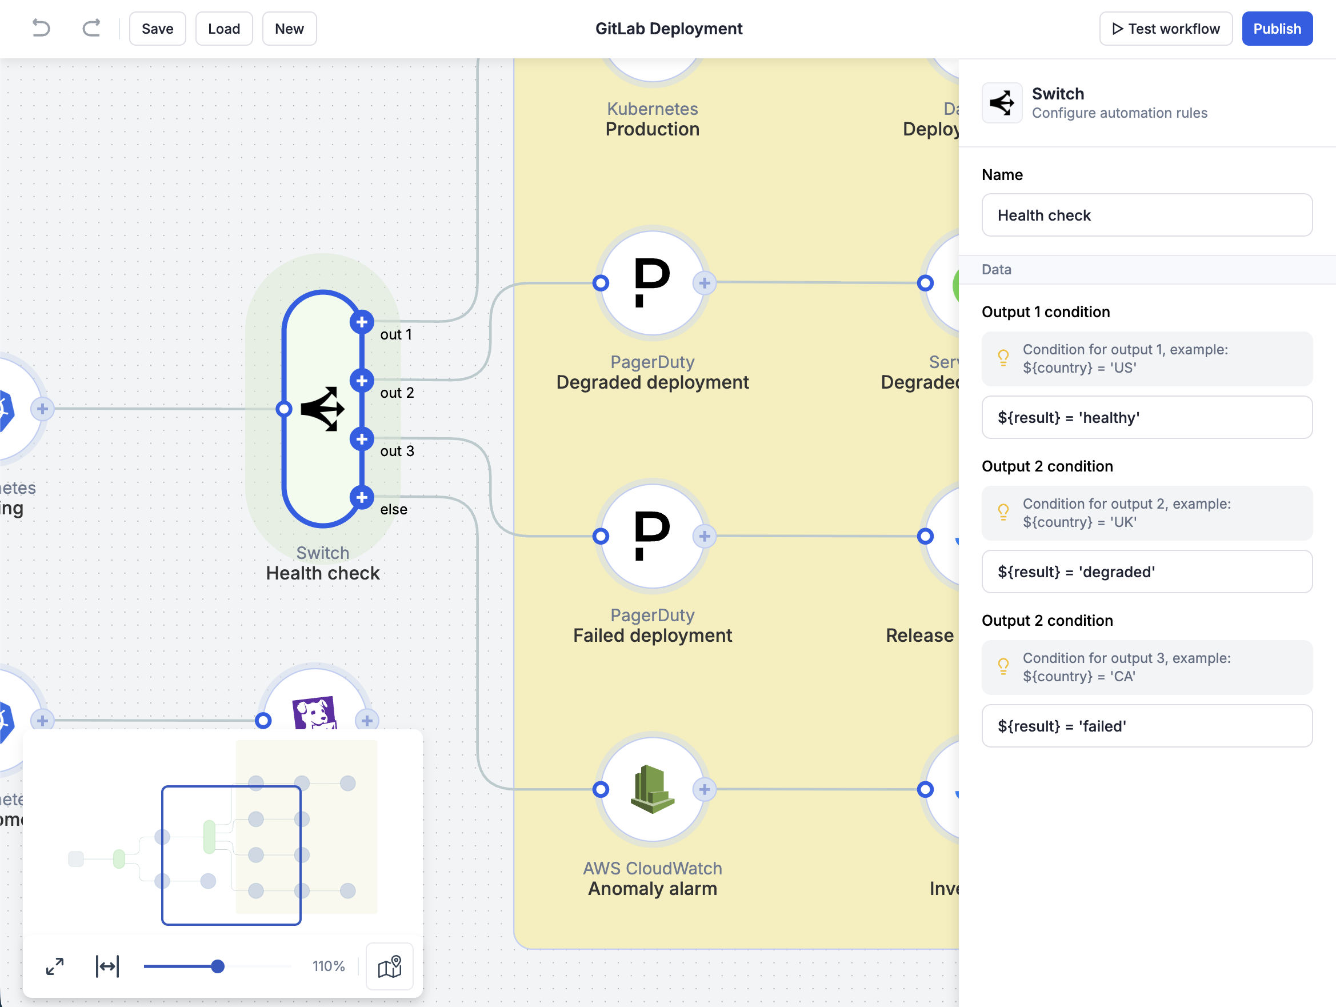The height and width of the screenshot is (1007, 1336).
Task: Click plus beside the Datadog node
Action: pyautogui.click(x=367, y=720)
